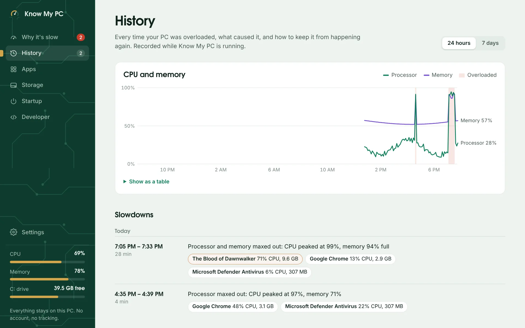Open the Startup section
Image resolution: width=525 pixels, height=328 pixels.
(x=47, y=101)
